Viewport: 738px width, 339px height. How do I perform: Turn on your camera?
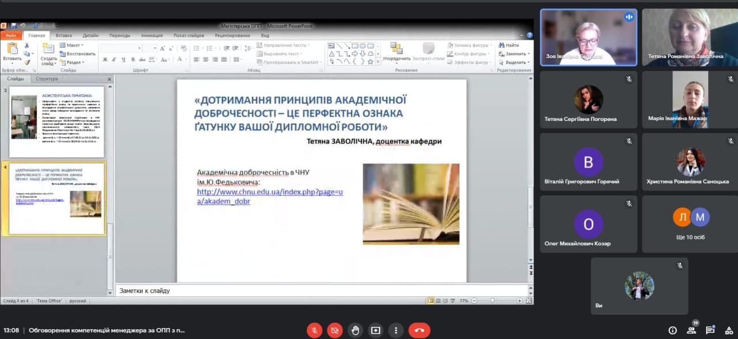[x=334, y=330]
